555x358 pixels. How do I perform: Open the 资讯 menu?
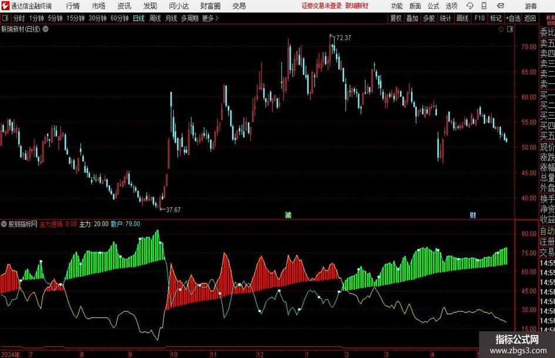coord(125,6)
